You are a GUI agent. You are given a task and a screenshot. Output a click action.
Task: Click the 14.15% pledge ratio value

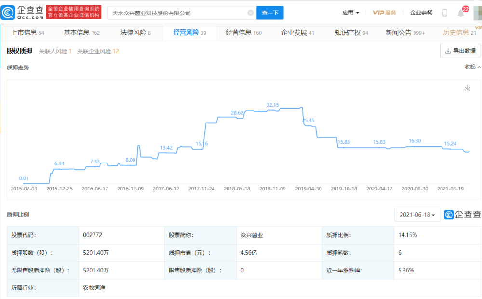pyautogui.click(x=408, y=235)
